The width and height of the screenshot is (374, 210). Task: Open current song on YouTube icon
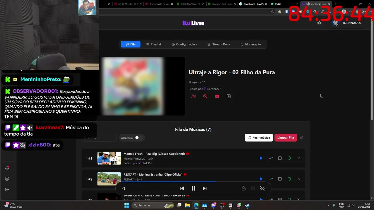tap(217, 96)
